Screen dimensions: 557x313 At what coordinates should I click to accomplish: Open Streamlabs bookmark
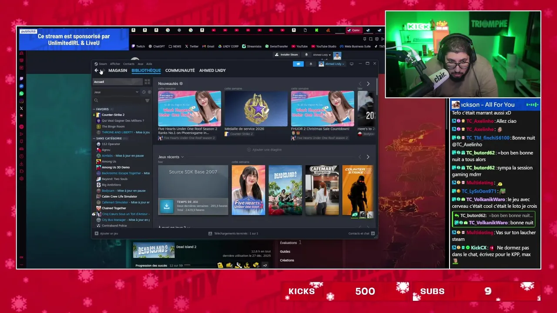point(252,47)
